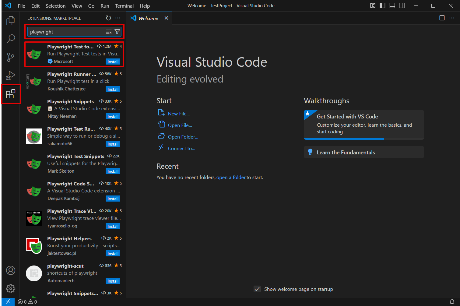The width and height of the screenshot is (460, 306).
Task: Open the notifications bell
Action: (452, 302)
